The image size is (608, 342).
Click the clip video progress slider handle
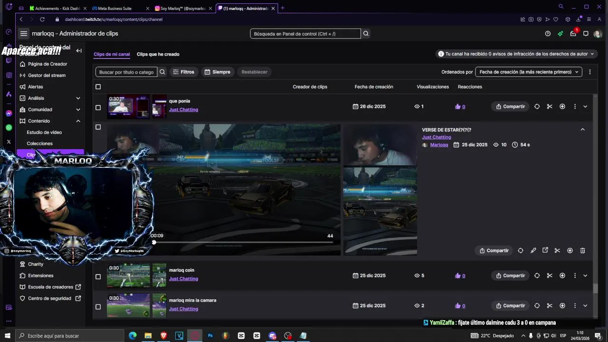click(x=154, y=242)
